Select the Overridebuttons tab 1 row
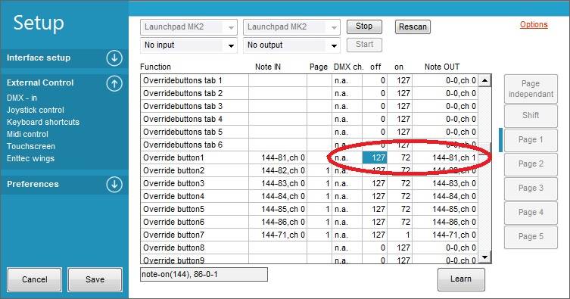570x299 pixels. pyautogui.click(x=310, y=80)
